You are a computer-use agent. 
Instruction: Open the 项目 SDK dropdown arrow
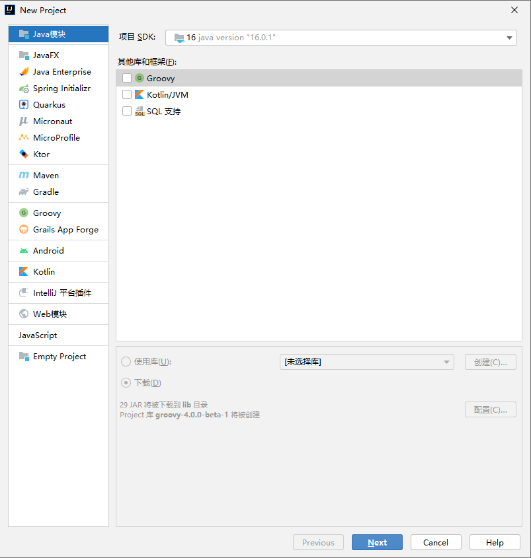click(x=509, y=38)
